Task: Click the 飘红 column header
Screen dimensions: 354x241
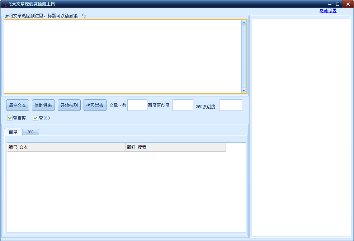Action: (131, 147)
